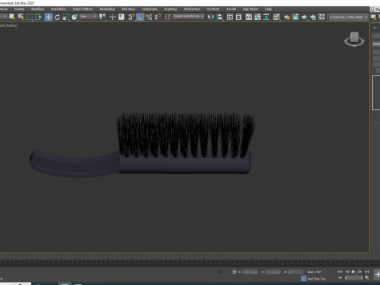
Task: Open the Customize menu
Action: (x=150, y=9)
